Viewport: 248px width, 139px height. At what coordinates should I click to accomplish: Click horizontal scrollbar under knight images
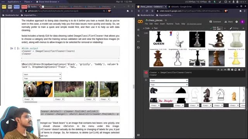click(197, 108)
